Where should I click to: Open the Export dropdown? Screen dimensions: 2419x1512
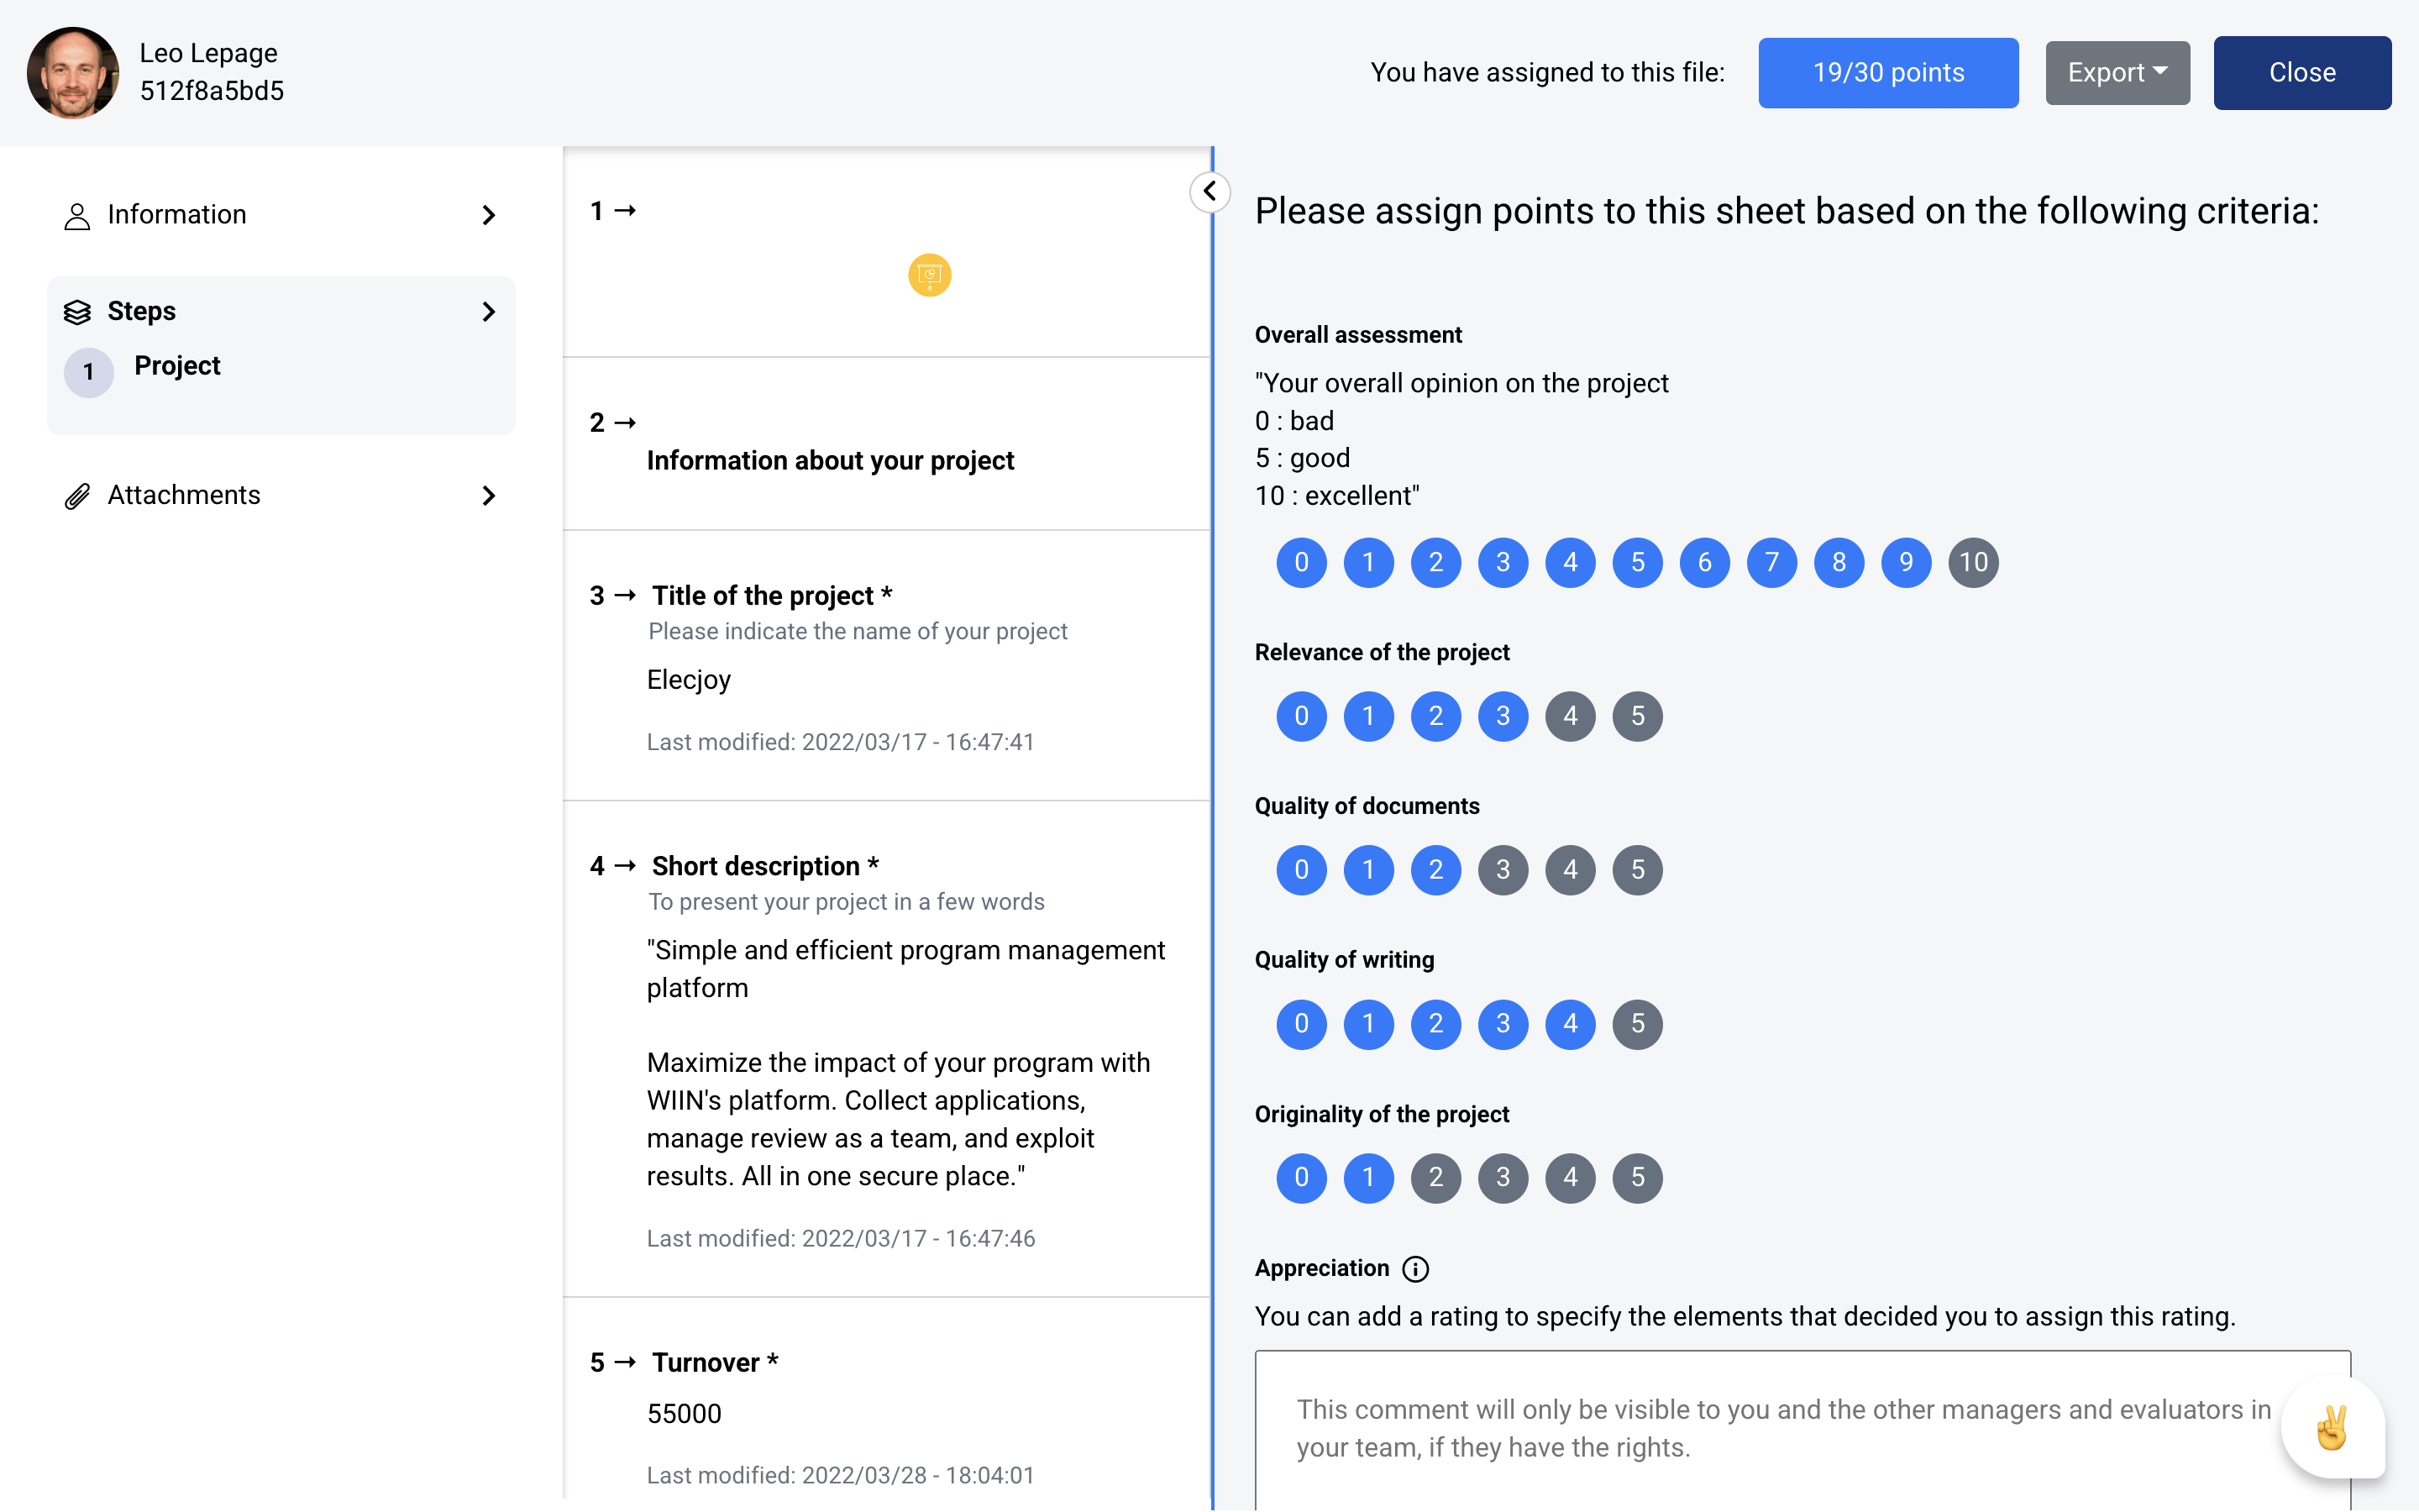2117,73
